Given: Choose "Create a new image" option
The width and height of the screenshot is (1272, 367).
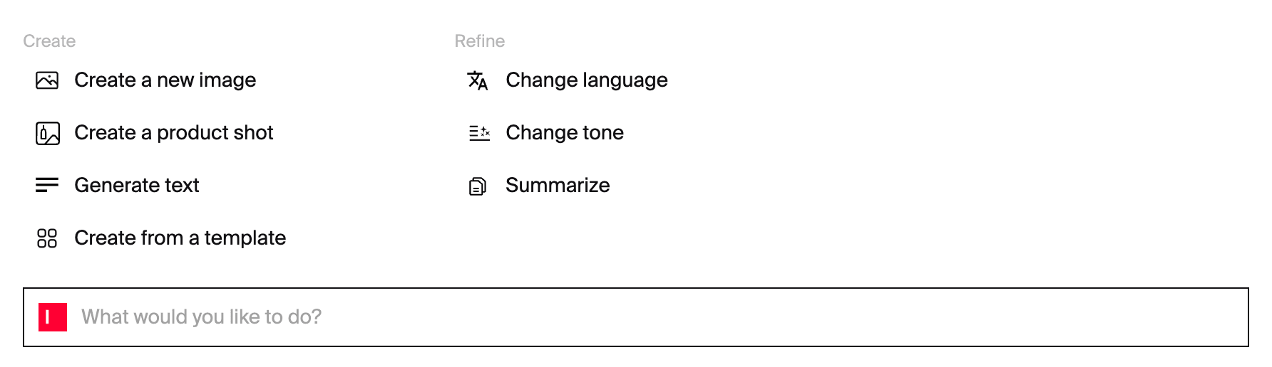Looking at the screenshot, I should tap(165, 80).
